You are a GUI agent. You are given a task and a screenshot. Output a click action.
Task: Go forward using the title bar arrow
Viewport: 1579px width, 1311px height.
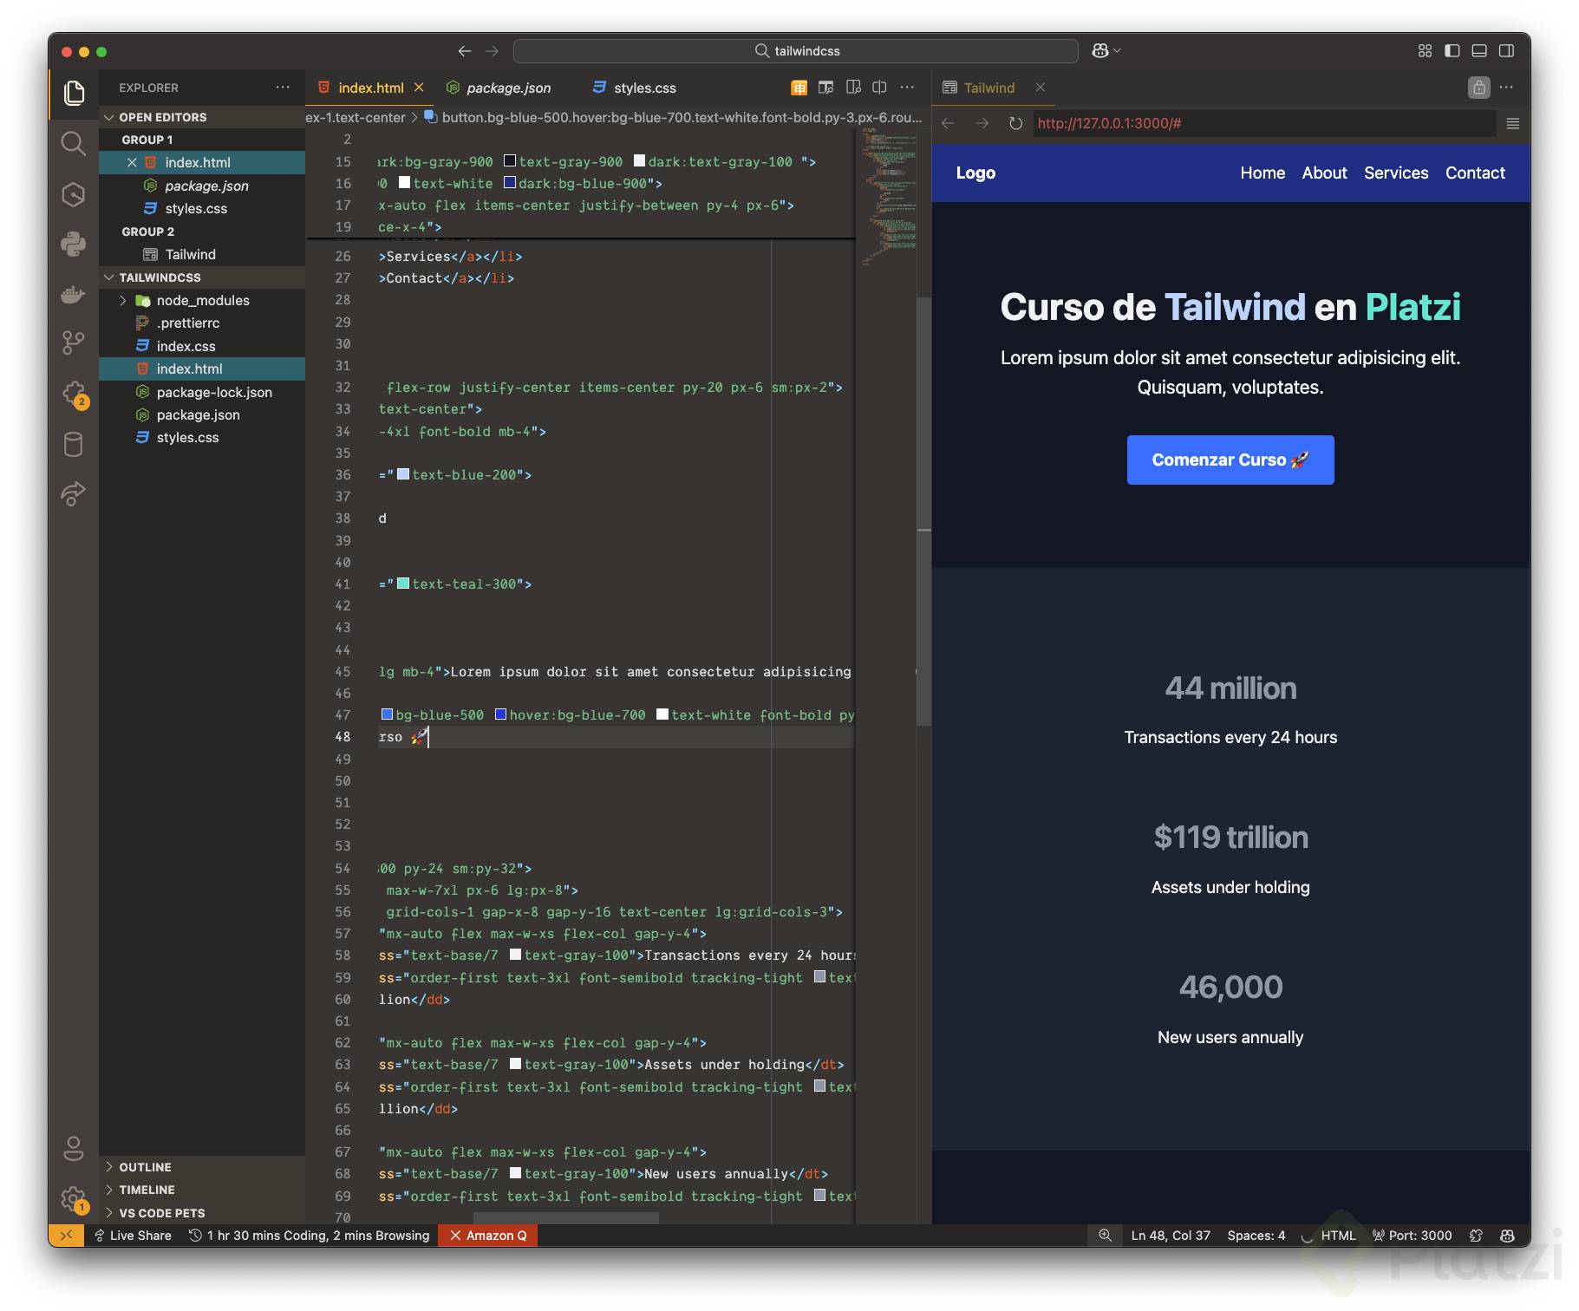tap(493, 51)
